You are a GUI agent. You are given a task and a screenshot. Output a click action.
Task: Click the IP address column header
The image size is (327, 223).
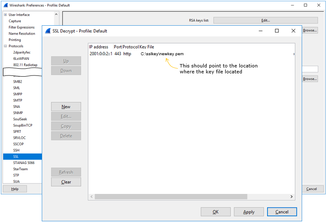coord(99,47)
